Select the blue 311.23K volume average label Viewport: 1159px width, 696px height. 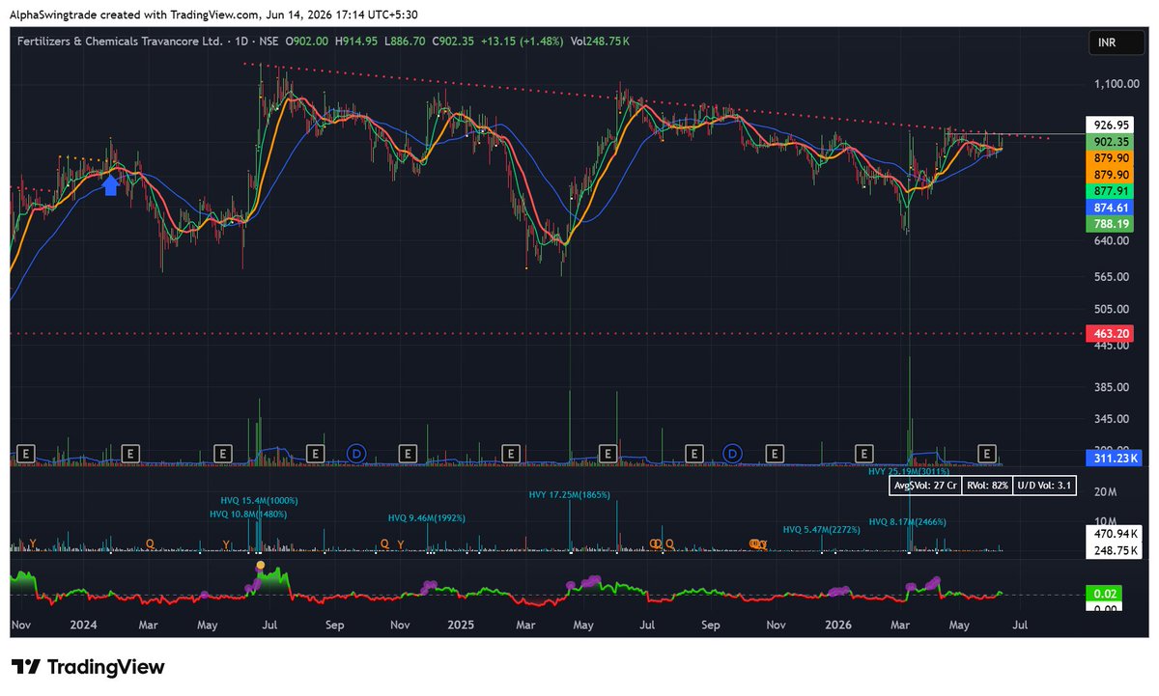[x=1112, y=459]
